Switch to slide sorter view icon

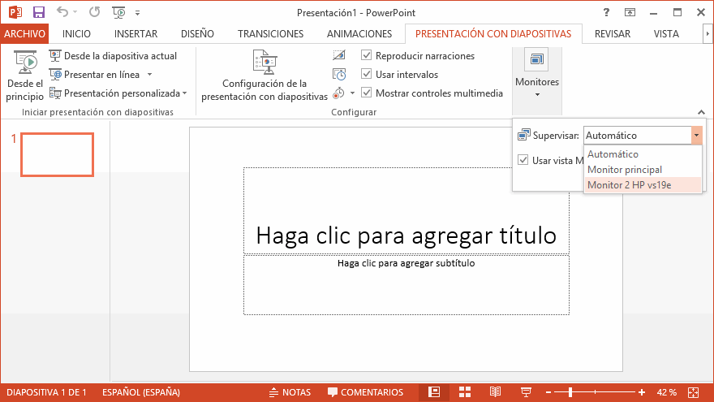466,392
